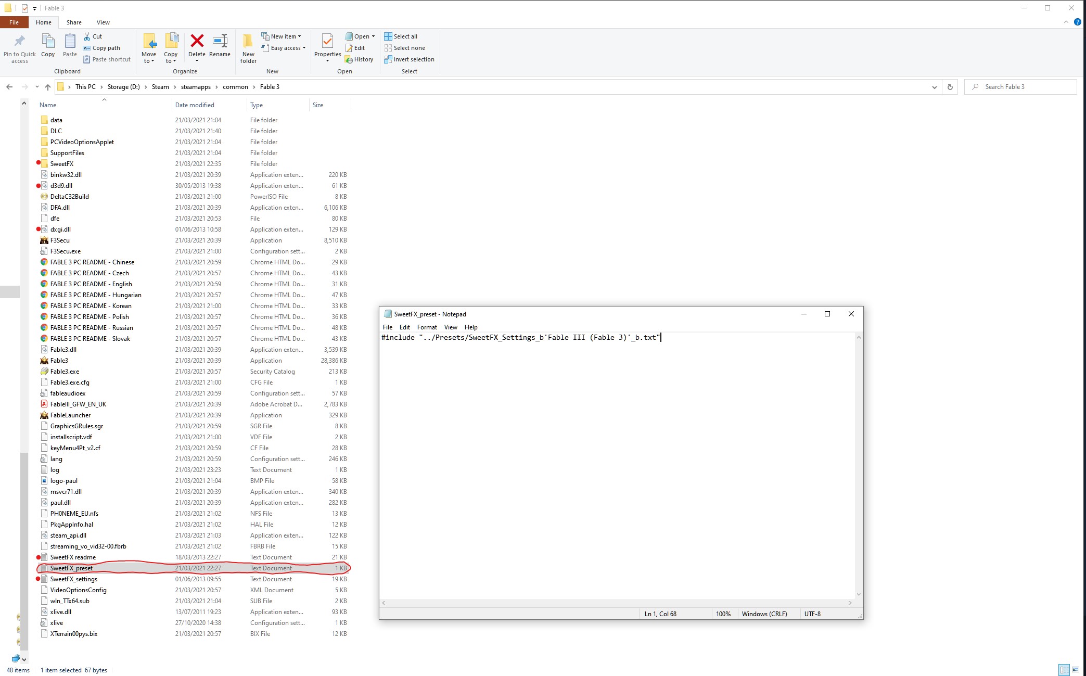Open the View ribbon tab

tap(103, 22)
